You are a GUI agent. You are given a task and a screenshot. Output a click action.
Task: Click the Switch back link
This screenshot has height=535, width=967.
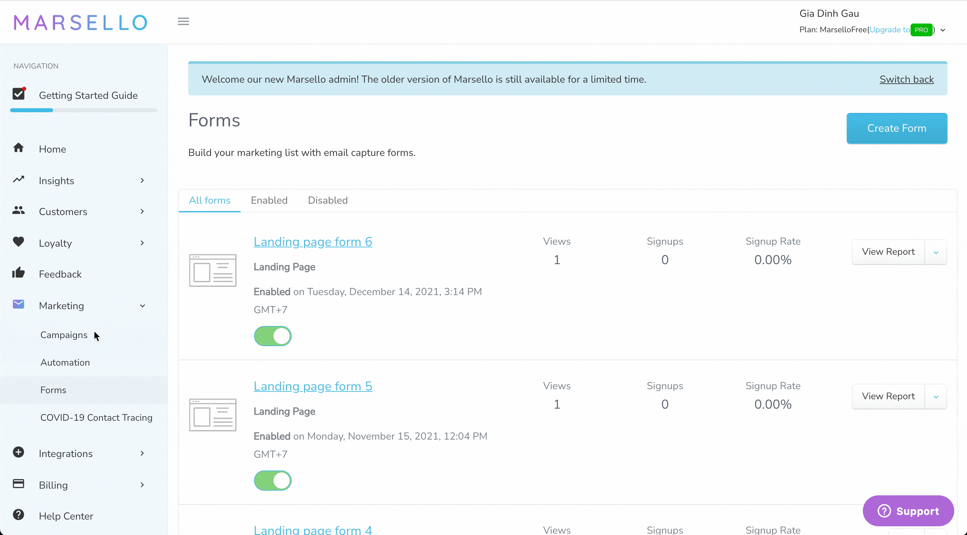point(907,79)
